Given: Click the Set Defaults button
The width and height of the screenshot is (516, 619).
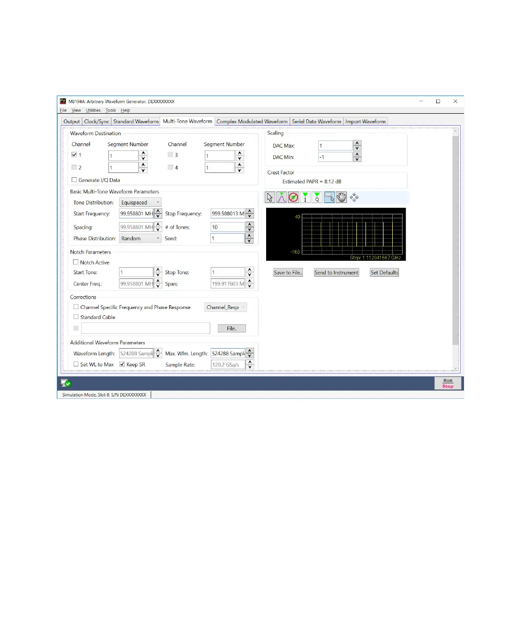Looking at the screenshot, I should tap(384, 272).
